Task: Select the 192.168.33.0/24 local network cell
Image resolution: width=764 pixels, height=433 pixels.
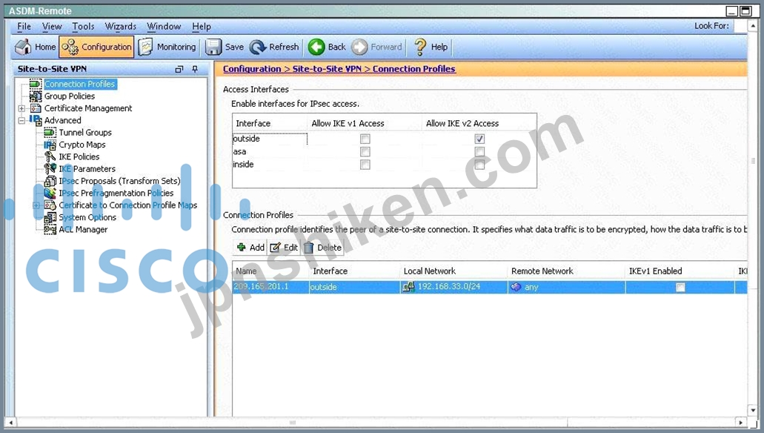Action: click(453, 287)
